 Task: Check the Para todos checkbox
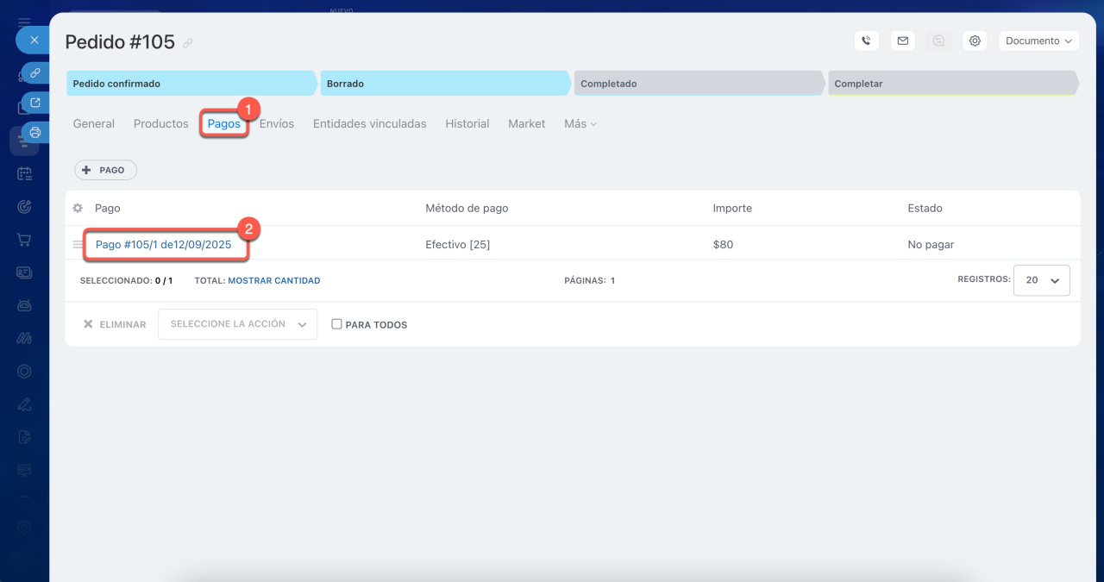tap(337, 324)
